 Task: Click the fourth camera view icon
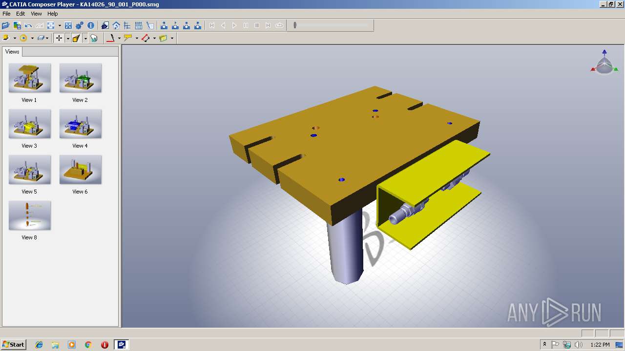coord(198,25)
